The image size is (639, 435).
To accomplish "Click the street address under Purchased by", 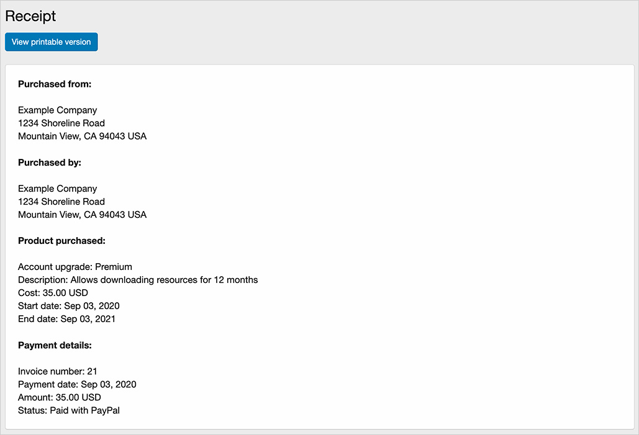I will point(61,202).
